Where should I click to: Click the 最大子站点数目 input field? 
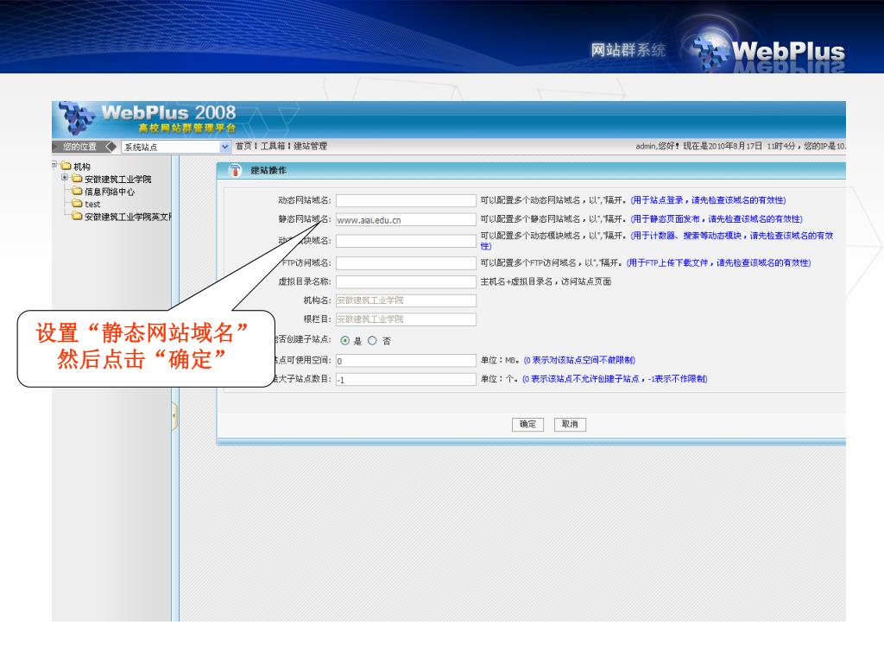click(406, 380)
